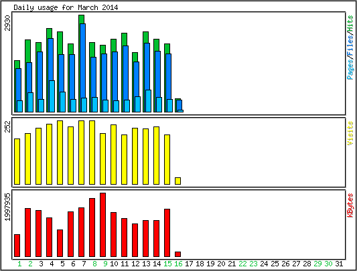
Task: Select day label 20 on the axis
Action: pos(221,264)
